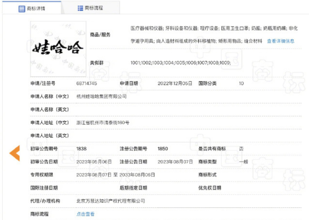
Task: Click the preliminary announcement date 2023年05月06日
Action: [x=94, y=162]
